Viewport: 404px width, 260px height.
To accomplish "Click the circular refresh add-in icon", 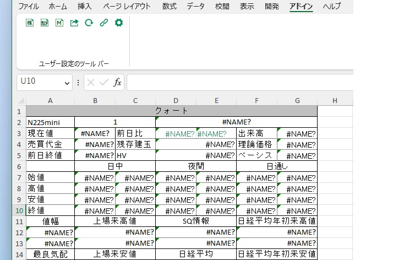I will click(x=89, y=23).
